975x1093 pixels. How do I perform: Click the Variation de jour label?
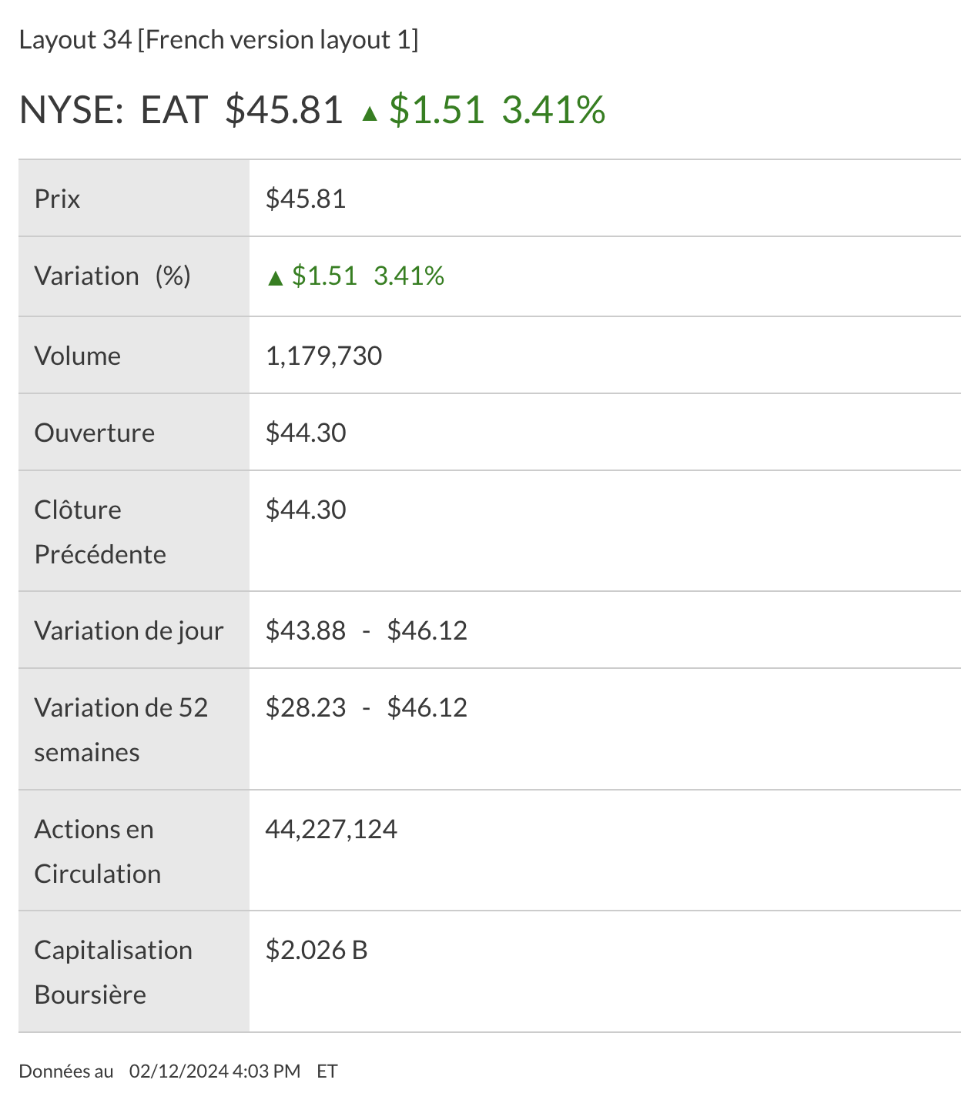click(x=129, y=631)
